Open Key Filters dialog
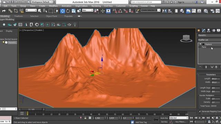This screenshot has width=221, height=124. click(181, 122)
